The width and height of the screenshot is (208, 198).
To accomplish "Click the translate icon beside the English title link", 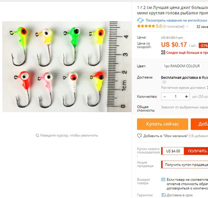I will tap(140, 20).
